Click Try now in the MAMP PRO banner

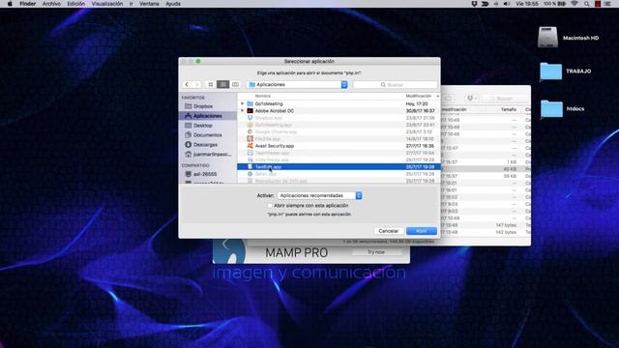click(376, 251)
